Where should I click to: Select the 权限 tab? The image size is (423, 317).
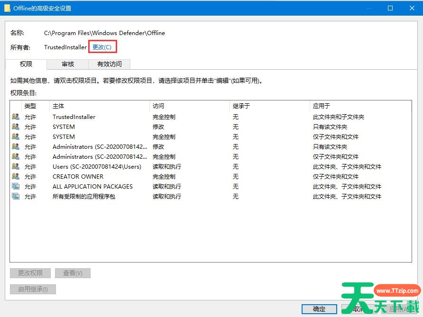click(x=26, y=64)
